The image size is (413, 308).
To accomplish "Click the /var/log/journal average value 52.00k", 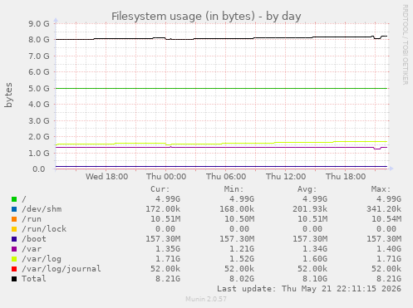I will pyautogui.click(x=312, y=269).
